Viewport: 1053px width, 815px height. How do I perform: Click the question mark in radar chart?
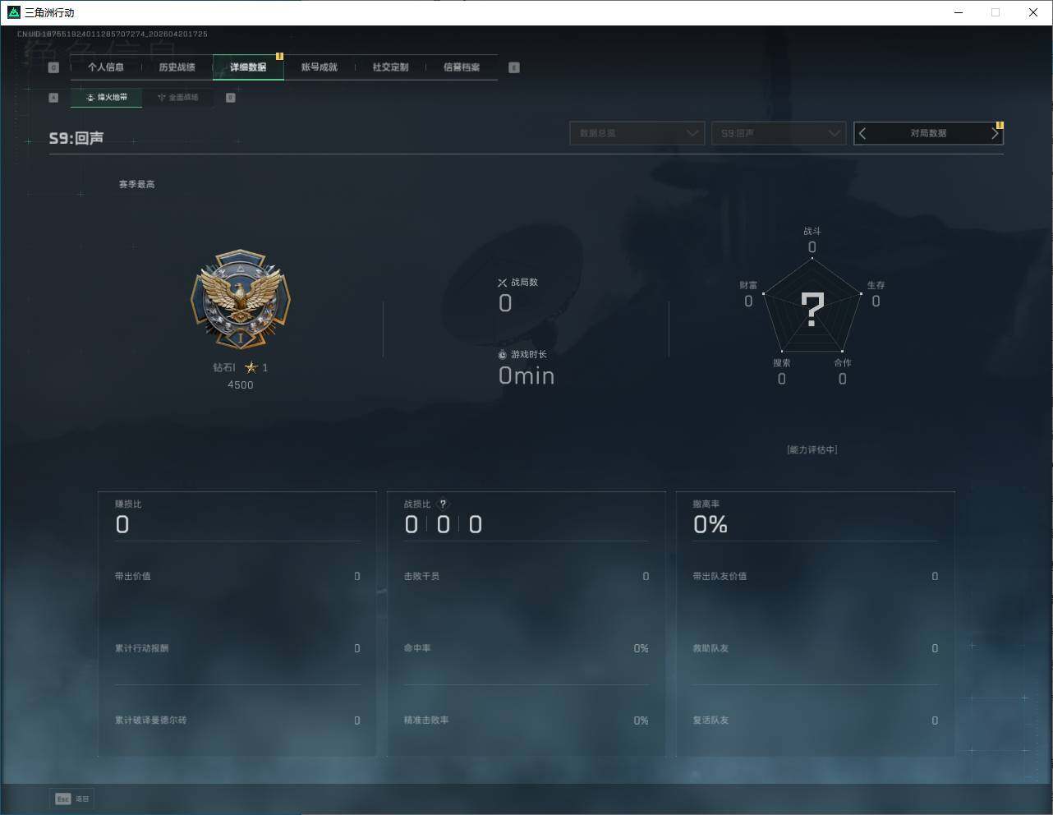point(812,310)
